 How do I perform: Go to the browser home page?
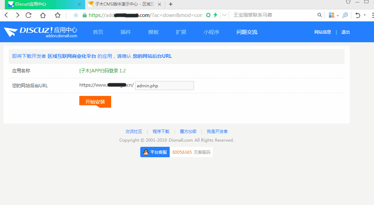43,15
